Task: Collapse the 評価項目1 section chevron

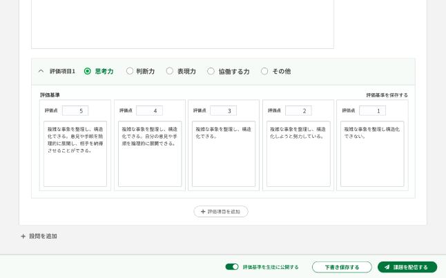Action: pos(41,71)
